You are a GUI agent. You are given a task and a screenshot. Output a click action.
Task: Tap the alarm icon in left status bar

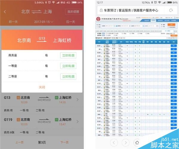49,2
